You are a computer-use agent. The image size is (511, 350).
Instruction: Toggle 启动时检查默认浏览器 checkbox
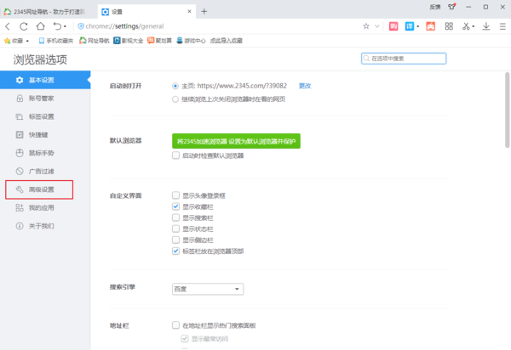point(175,156)
